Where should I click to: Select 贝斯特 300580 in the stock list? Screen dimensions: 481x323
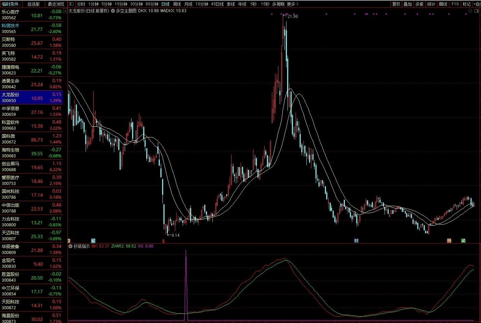[x=31, y=42]
